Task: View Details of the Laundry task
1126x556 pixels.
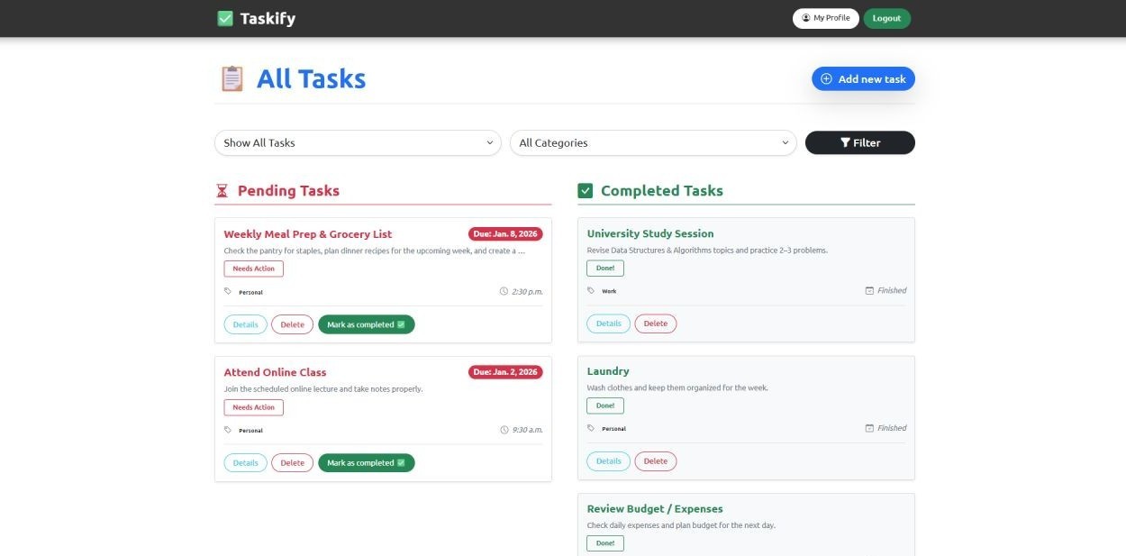Action: pos(608,460)
